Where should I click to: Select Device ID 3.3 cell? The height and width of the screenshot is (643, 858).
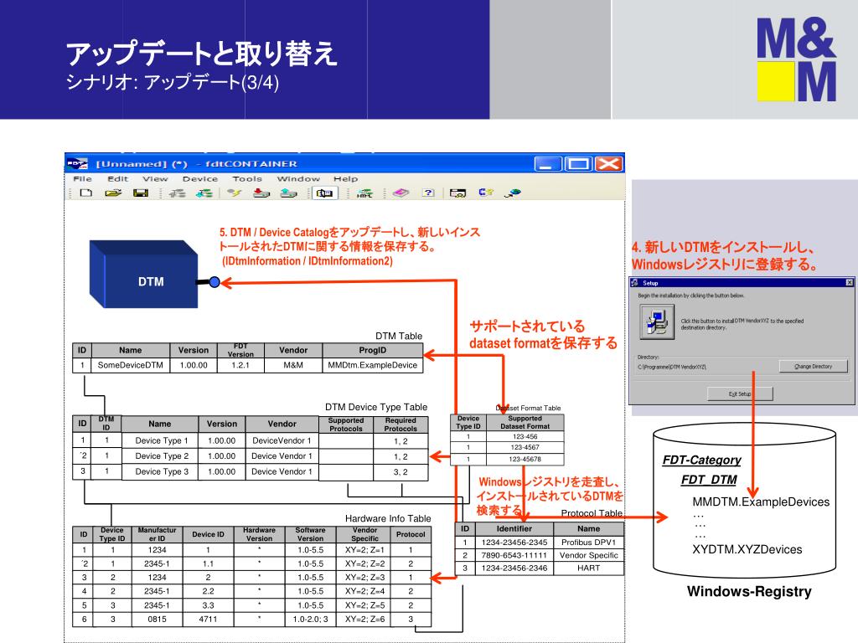coord(208,606)
